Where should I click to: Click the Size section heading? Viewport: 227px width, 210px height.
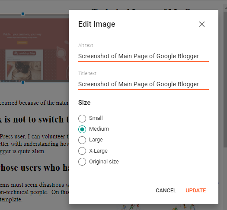(x=84, y=103)
